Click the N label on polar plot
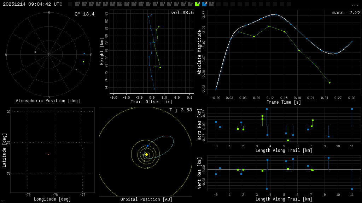362x203 pixels. tap(49, 13)
